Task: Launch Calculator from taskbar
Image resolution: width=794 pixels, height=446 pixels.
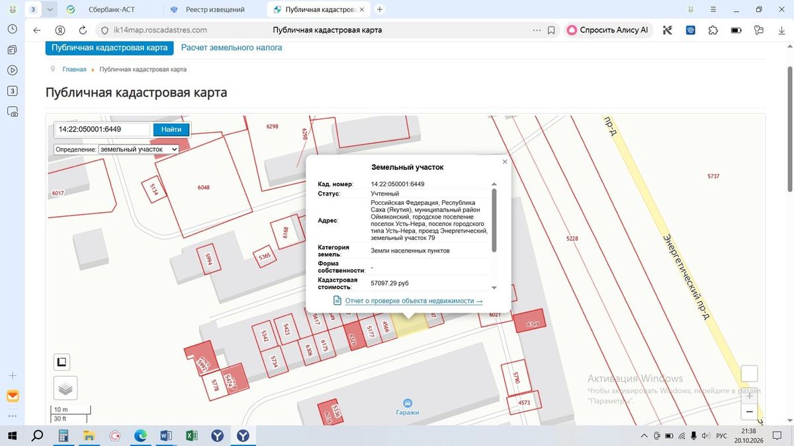Action: (64, 436)
